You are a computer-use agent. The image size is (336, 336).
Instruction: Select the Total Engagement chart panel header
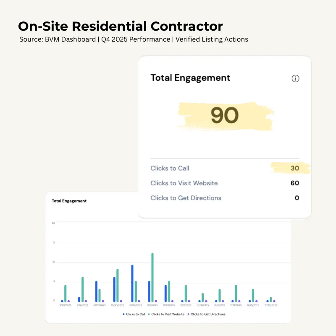(x=69, y=201)
